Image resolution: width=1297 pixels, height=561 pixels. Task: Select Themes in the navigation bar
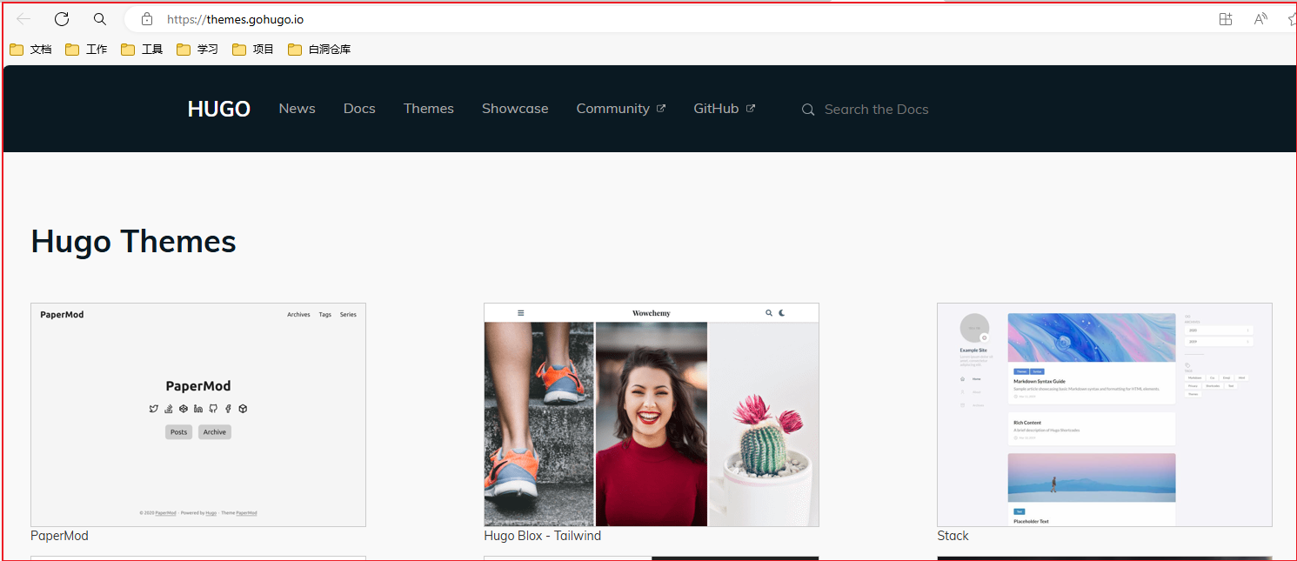coord(428,109)
